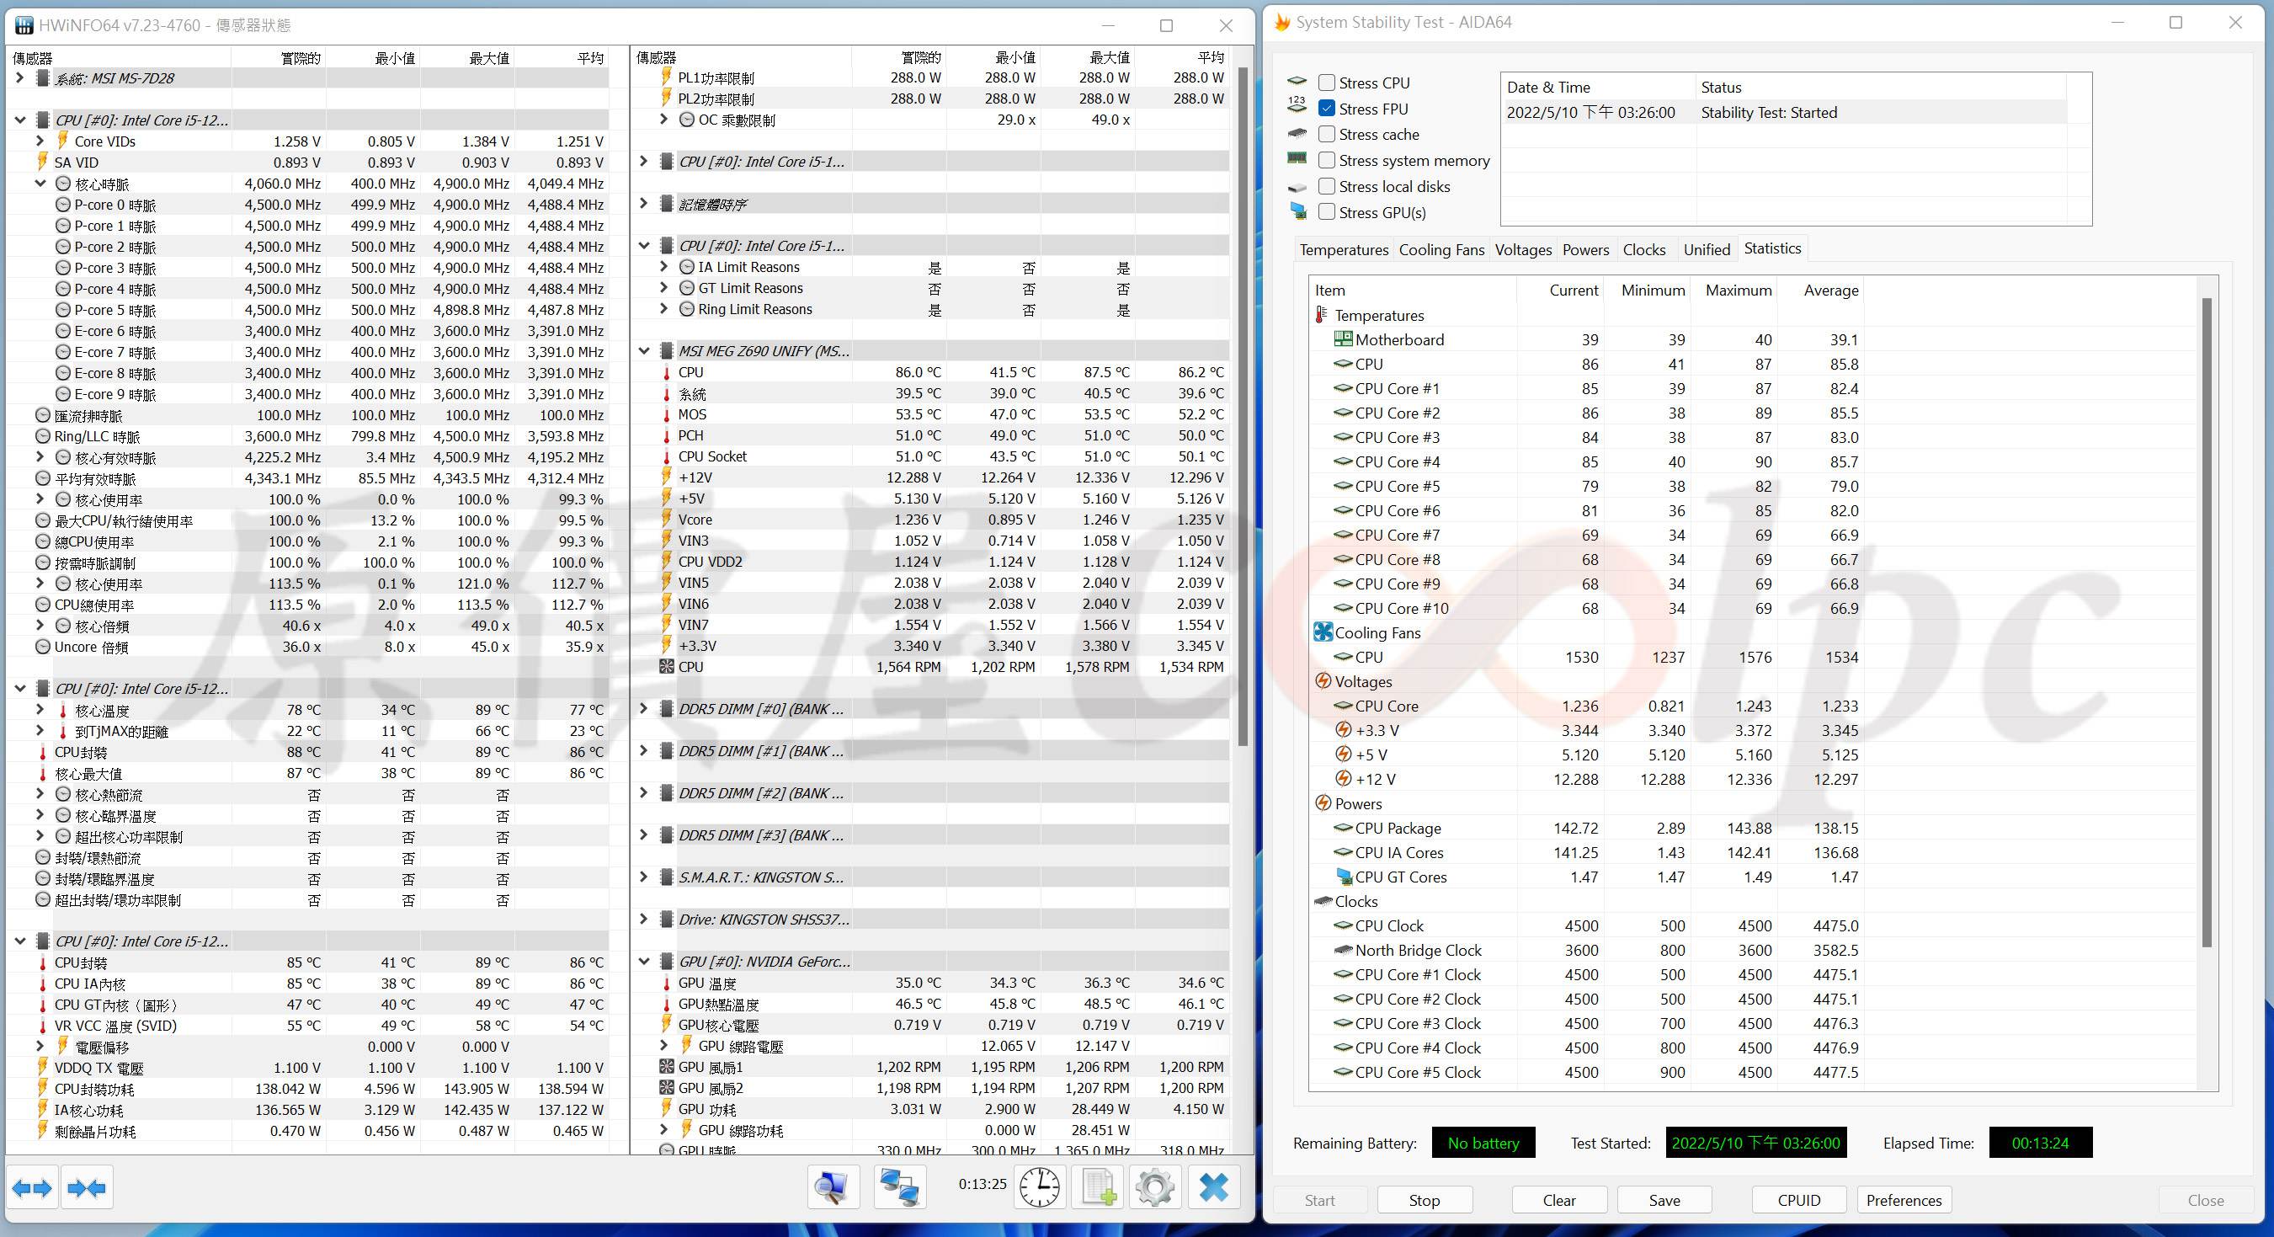Click CPU GT Cores icon in AIDA64

click(x=1344, y=877)
